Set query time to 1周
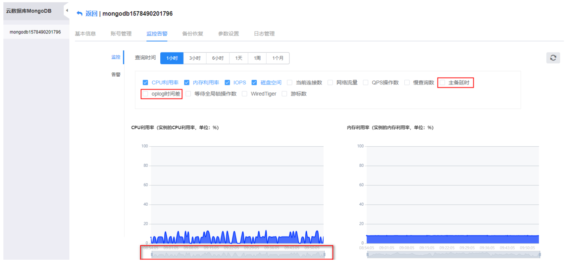 pyautogui.click(x=257, y=58)
